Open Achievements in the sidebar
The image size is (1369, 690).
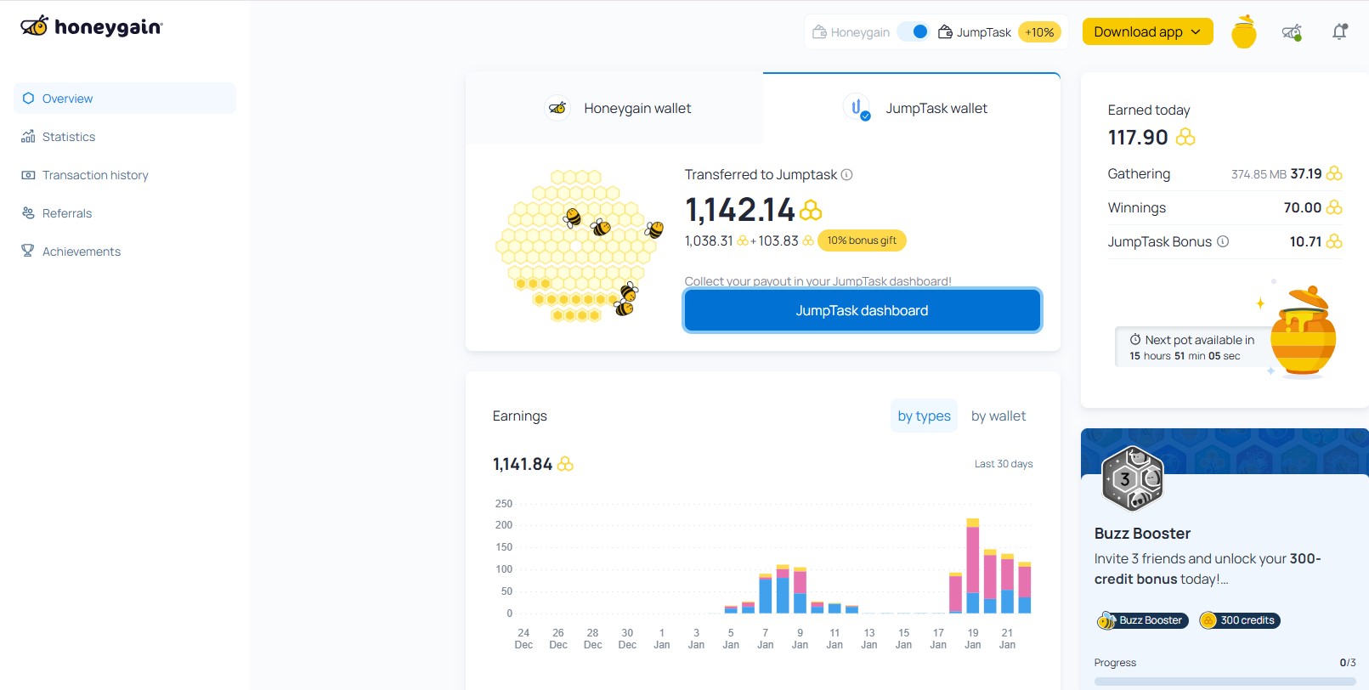pos(82,252)
